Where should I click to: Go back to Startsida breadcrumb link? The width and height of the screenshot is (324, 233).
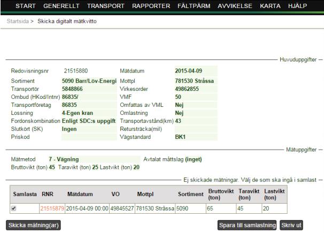(18, 21)
